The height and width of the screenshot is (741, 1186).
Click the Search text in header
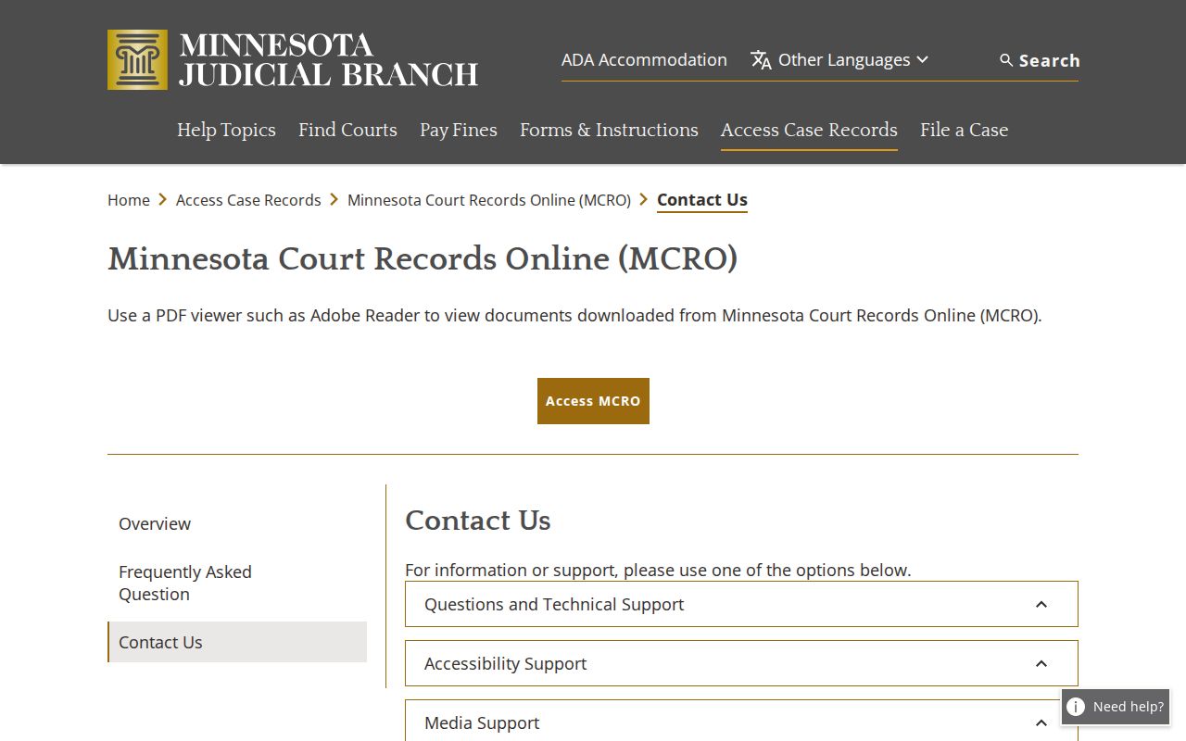point(1050,60)
